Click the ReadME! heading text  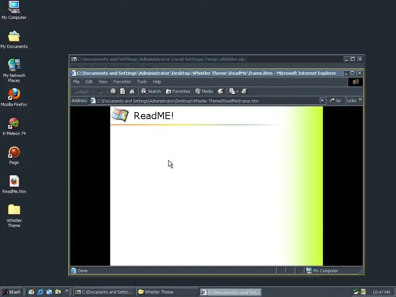pyautogui.click(x=154, y=116)
